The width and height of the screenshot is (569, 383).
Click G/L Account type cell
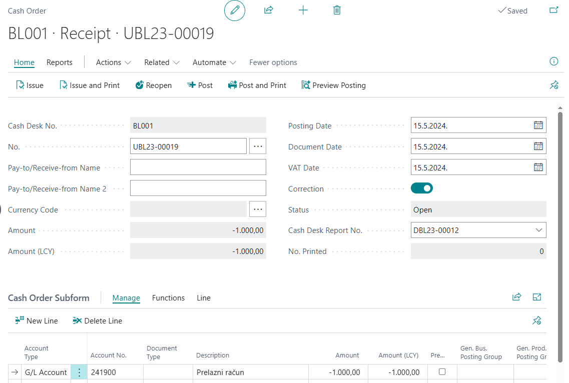click(46, 372)
